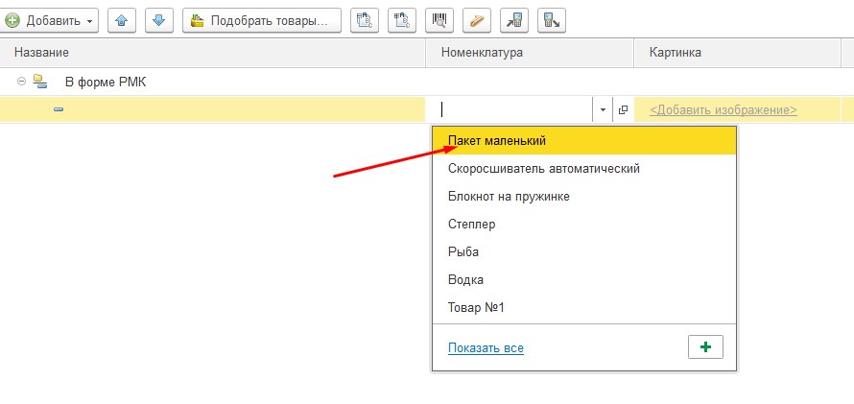Open Номенклатура dropdown arrow
854x404 pixels.
click(x=603, y=110)
